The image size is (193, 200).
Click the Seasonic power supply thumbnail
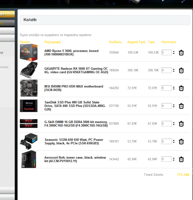[x=29, y=141]
